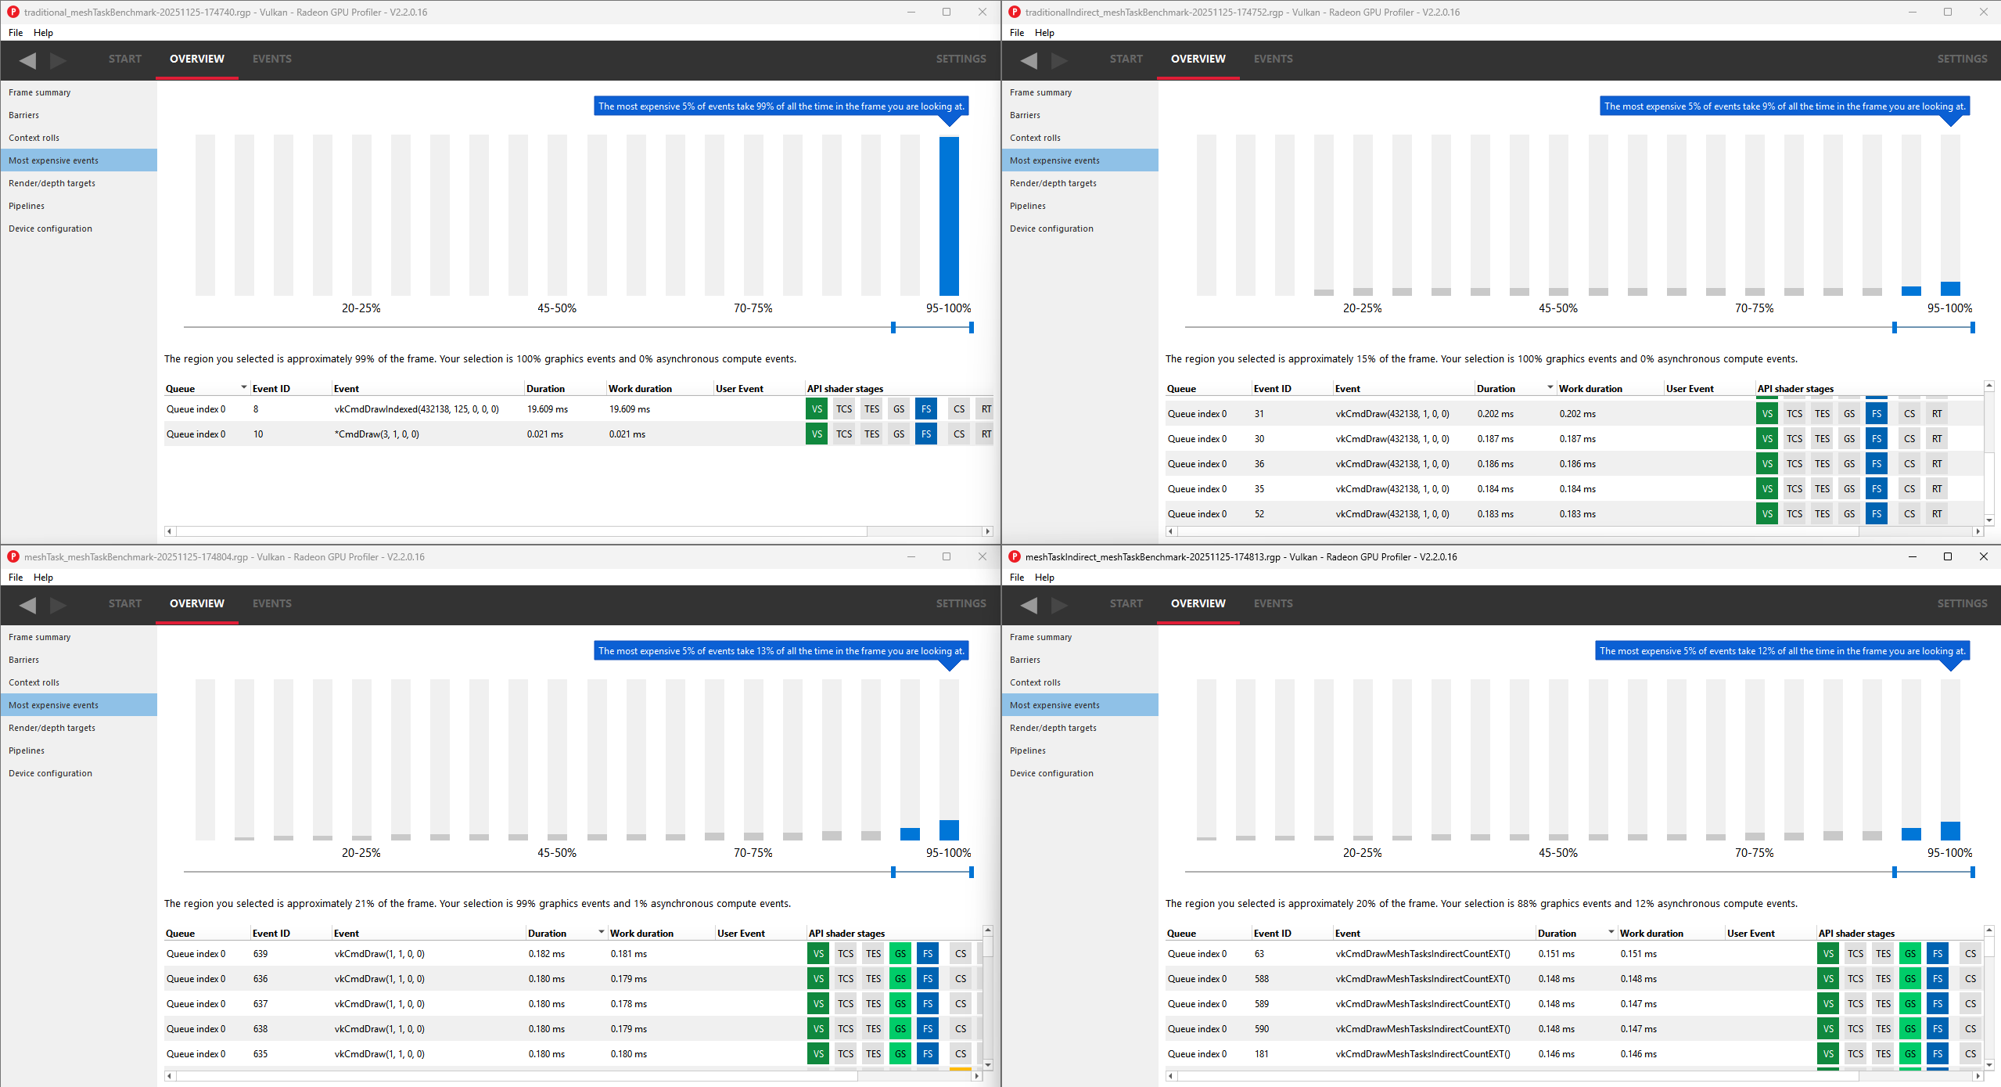Open the Queue column sort dropdown
The image size is (2001, 1087).
[243, 387]
